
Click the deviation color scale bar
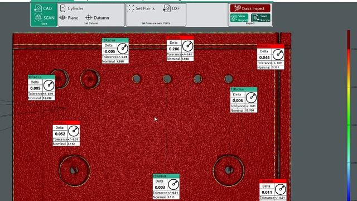349,116
